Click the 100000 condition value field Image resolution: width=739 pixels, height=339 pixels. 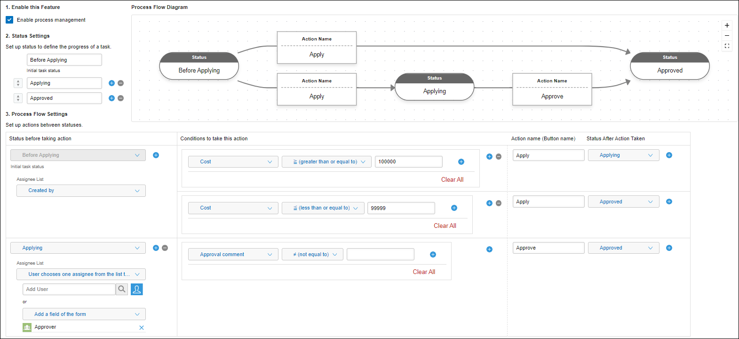409,161
